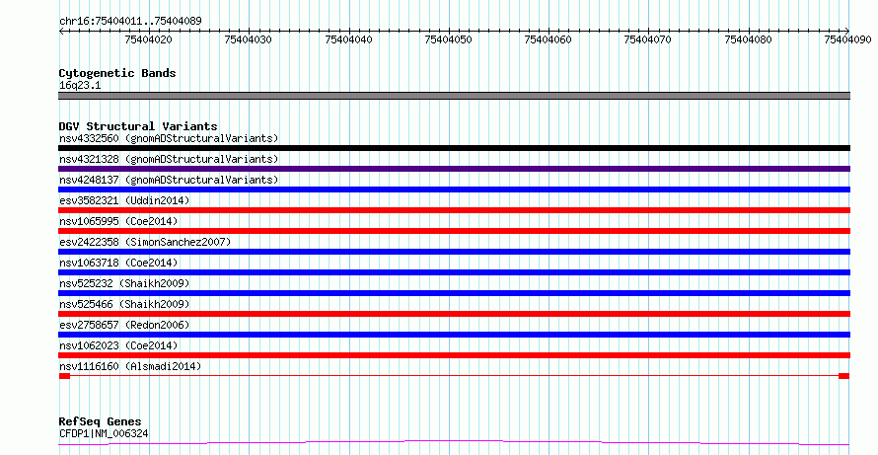Click the purple nsv4321328 variant bar
This screenshot has height=455, width=878.
[454, 169]
